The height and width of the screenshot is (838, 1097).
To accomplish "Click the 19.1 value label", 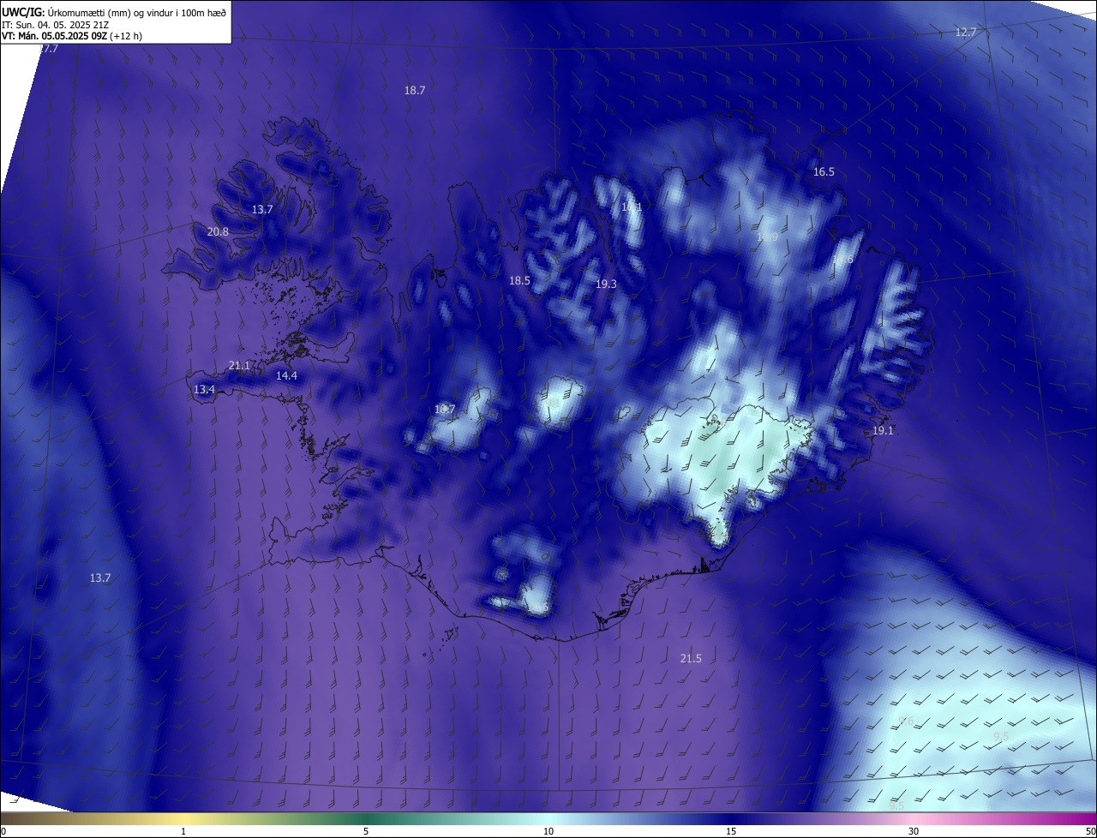I will pyautogui.click(x=883, y=431).
